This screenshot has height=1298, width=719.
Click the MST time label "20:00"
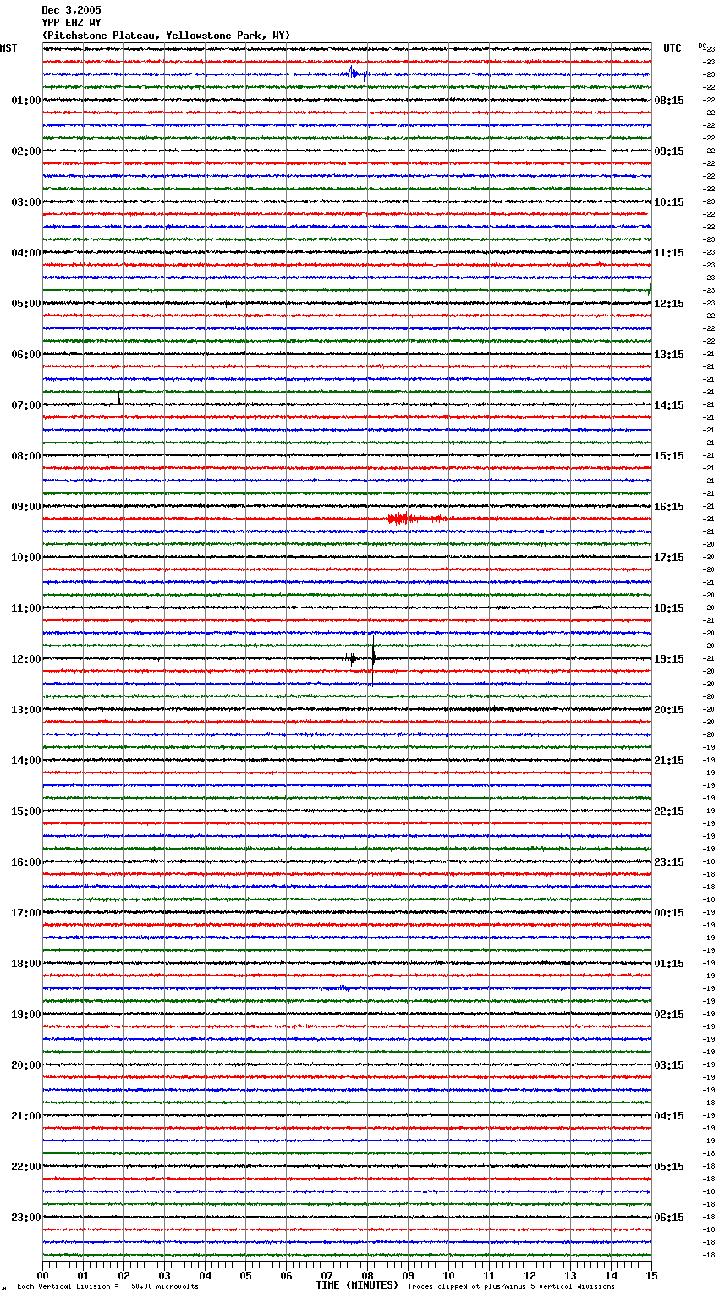pyautogui.click(x=26, y=1065)
